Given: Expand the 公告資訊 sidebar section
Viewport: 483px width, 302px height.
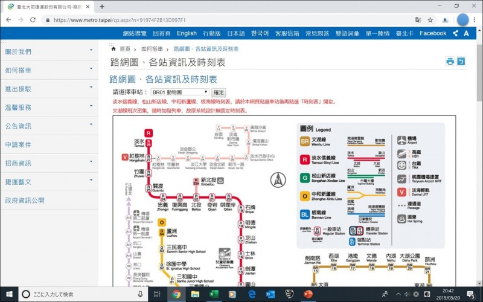Looking at the screenshot, I should click(48, 126).
